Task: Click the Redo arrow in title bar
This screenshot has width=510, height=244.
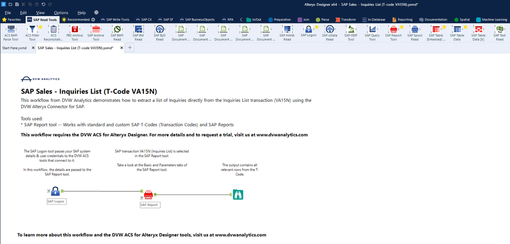Action: 50,4
